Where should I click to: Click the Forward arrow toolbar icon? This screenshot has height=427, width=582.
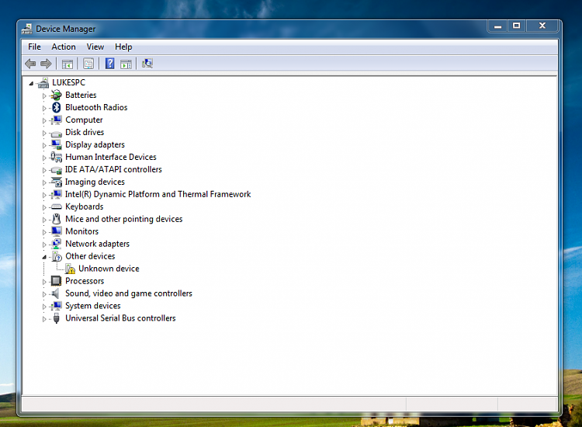click(46, 64)
